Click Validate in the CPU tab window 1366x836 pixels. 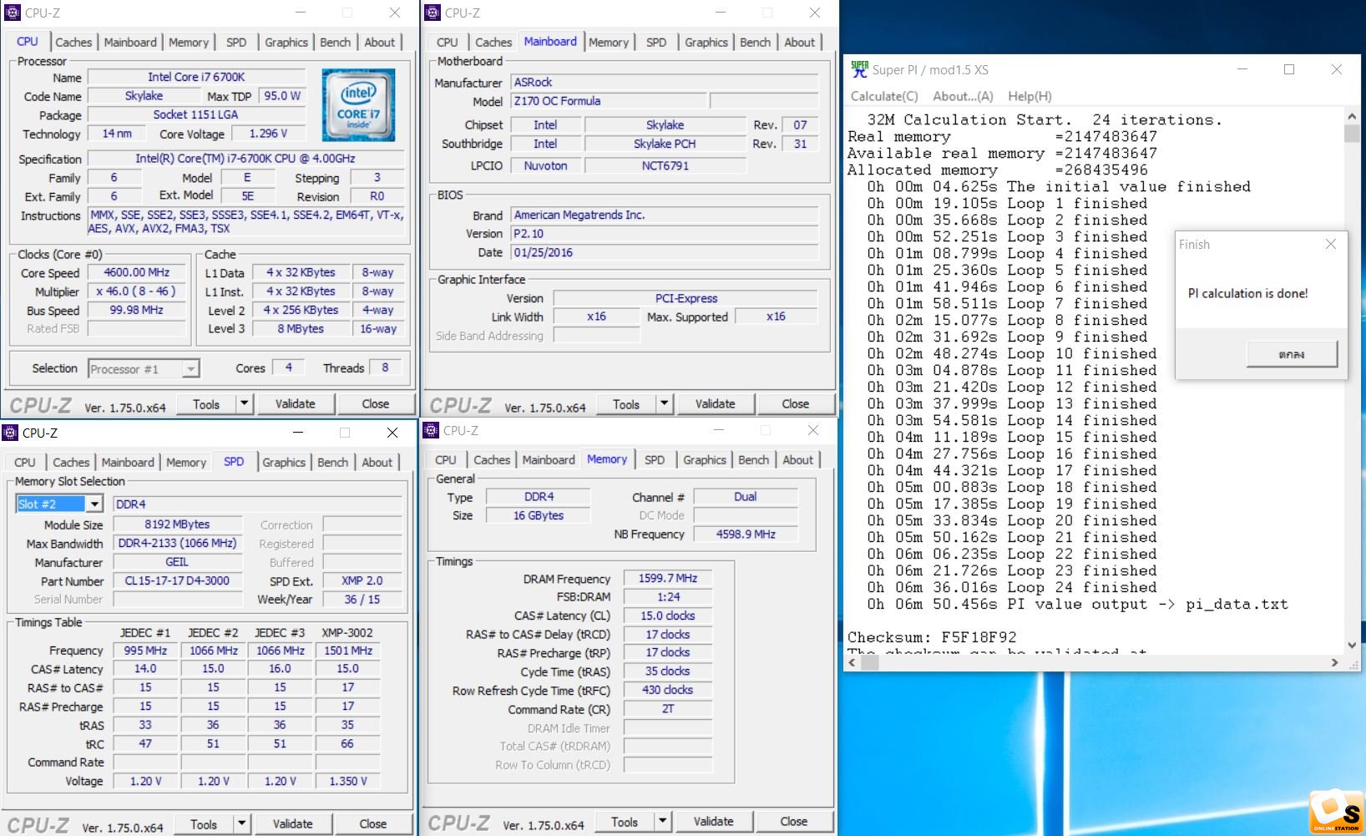coord(296,403)
